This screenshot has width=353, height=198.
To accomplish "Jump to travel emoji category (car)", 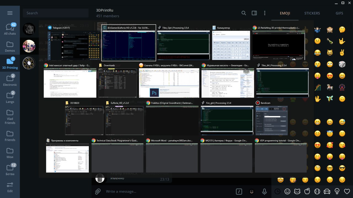I will point(327,191).
